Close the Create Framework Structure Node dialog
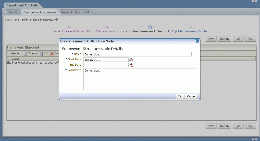The width and height of the screenshot is (260, 141). click(197, 41)
